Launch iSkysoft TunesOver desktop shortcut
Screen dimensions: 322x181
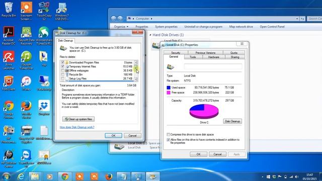point(26,60)
